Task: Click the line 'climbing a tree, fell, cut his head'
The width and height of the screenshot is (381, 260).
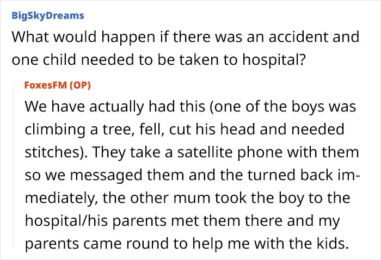Action: pos(185,129)
